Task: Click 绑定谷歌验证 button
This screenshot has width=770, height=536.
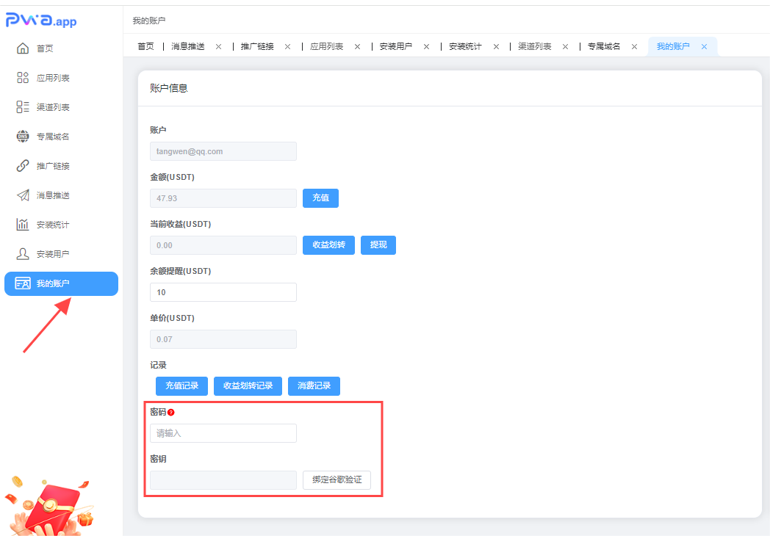Action: [337, 480]
